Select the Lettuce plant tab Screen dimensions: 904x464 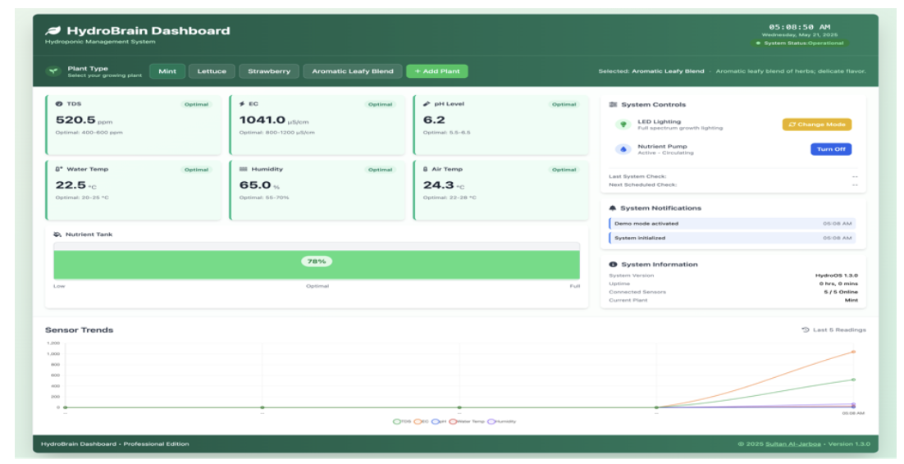coord(212,71)
